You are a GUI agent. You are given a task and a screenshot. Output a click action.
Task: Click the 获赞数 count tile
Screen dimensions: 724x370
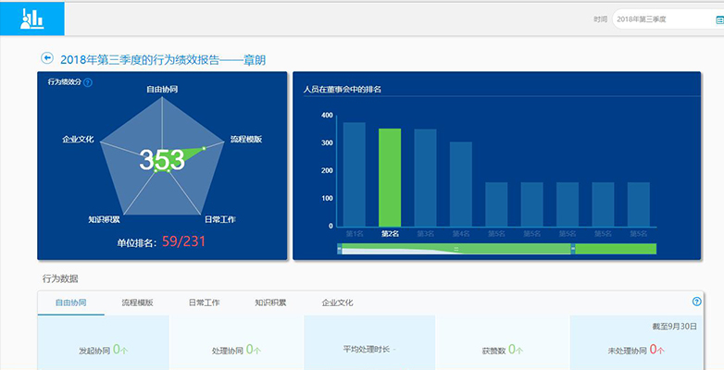coord(503,342)
